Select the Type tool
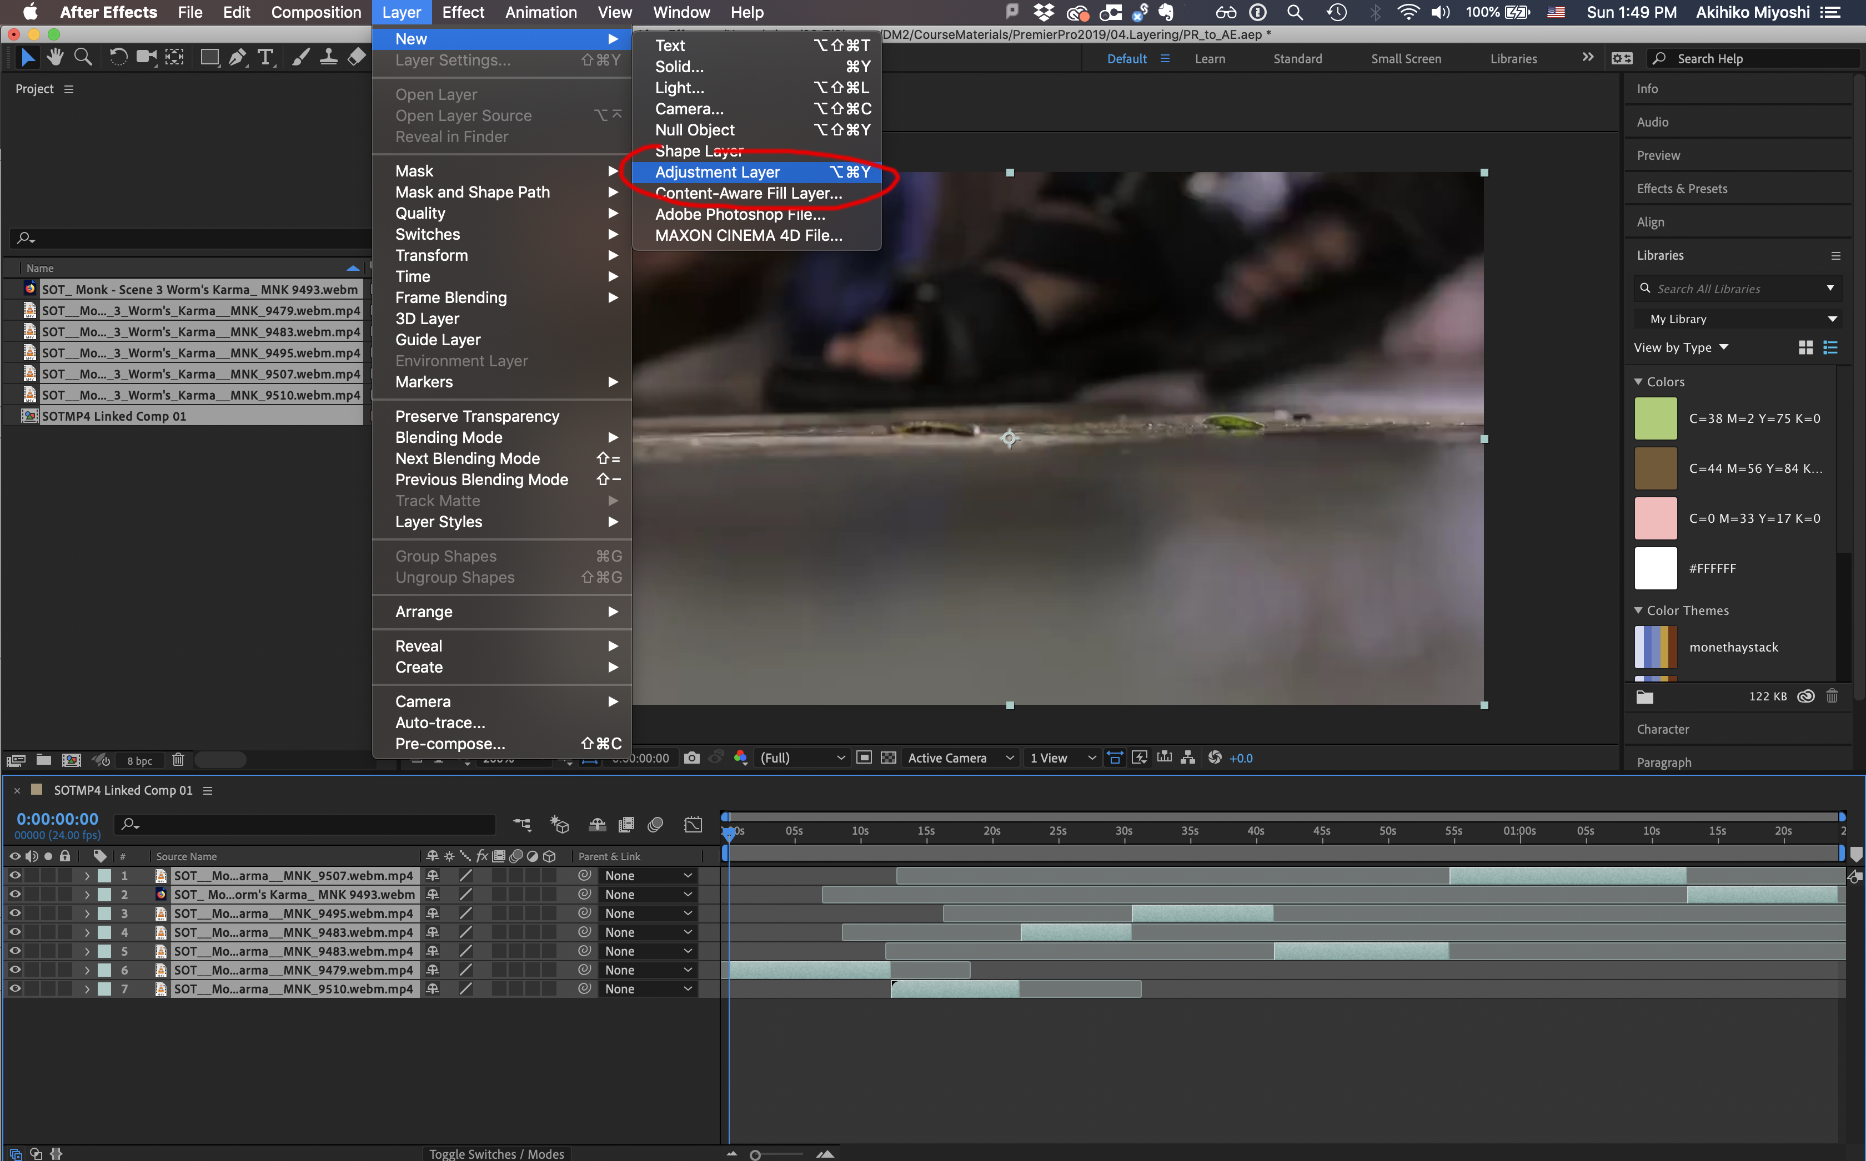 266,58
